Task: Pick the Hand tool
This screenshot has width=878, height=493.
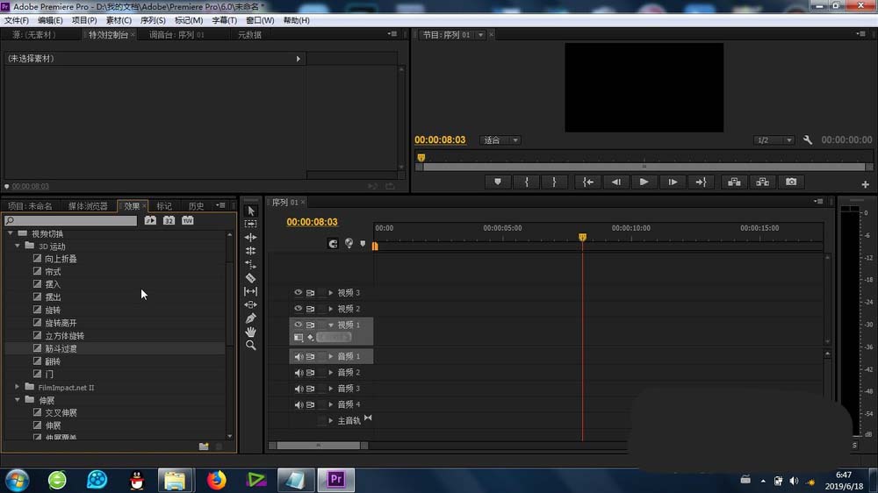Action: click(x=250, y=332)
